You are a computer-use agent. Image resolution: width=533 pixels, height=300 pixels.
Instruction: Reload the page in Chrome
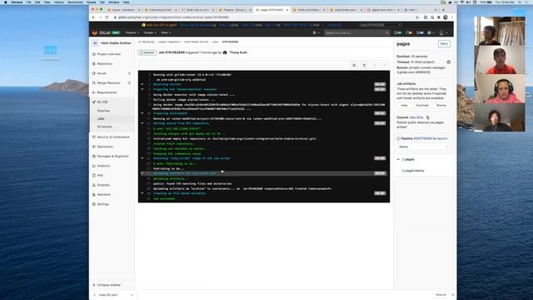coord(107,17)
